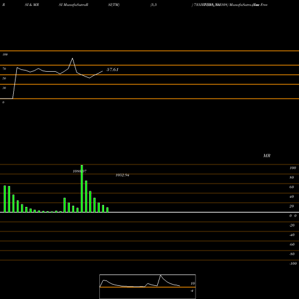Image resolution: width=299 pixels, height=299 pixels.
Task: Click the last green bar in MR histogram
Action: click(108, 210)
